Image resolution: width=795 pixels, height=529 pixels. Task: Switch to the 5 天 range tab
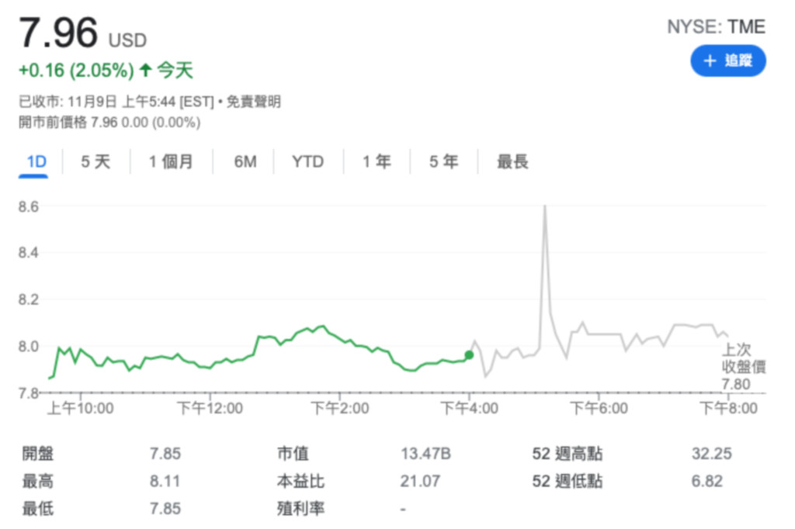pyautogui.click(x=95, y=161)
